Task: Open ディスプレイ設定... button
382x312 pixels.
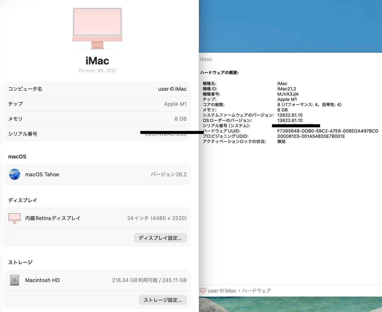Action: click(160, 238)
